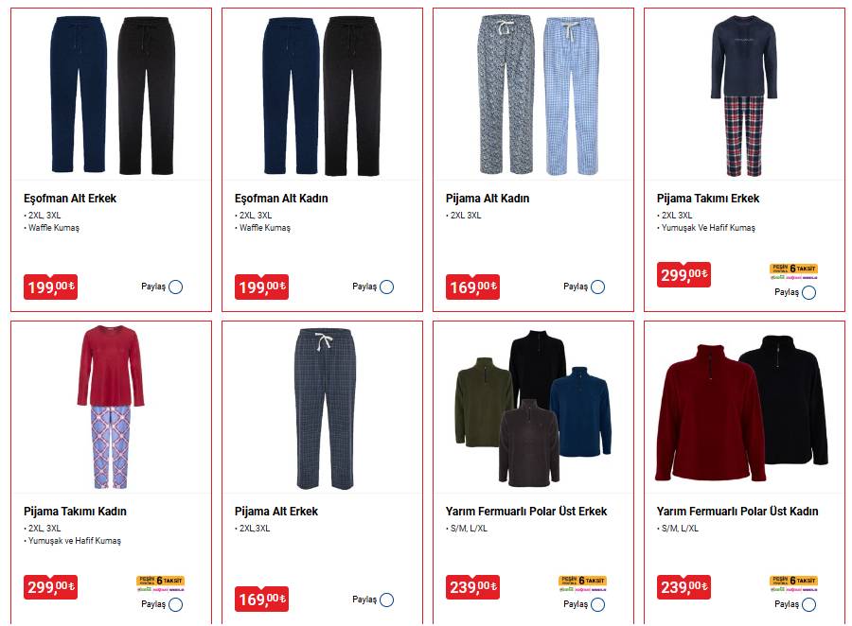Open the Yarım Fermuarlı Polar Üst Erkek title
The image size is (852, 626).
click(x=526, y=511)
